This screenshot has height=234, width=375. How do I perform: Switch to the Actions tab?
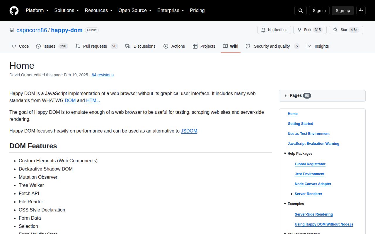point(174,46)
